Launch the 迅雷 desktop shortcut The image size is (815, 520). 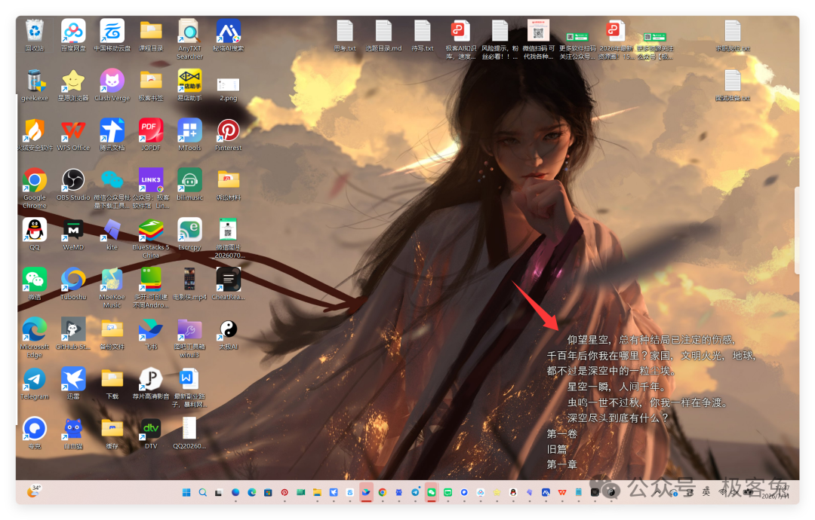[x=73, y=384]
